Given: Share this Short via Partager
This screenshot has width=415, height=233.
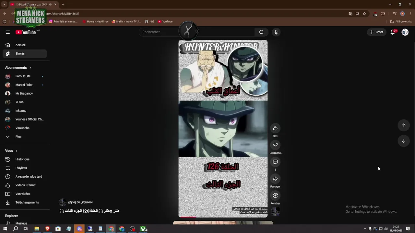Looking at the screenshot, I should pyautogui.click(x=275, y=179).
